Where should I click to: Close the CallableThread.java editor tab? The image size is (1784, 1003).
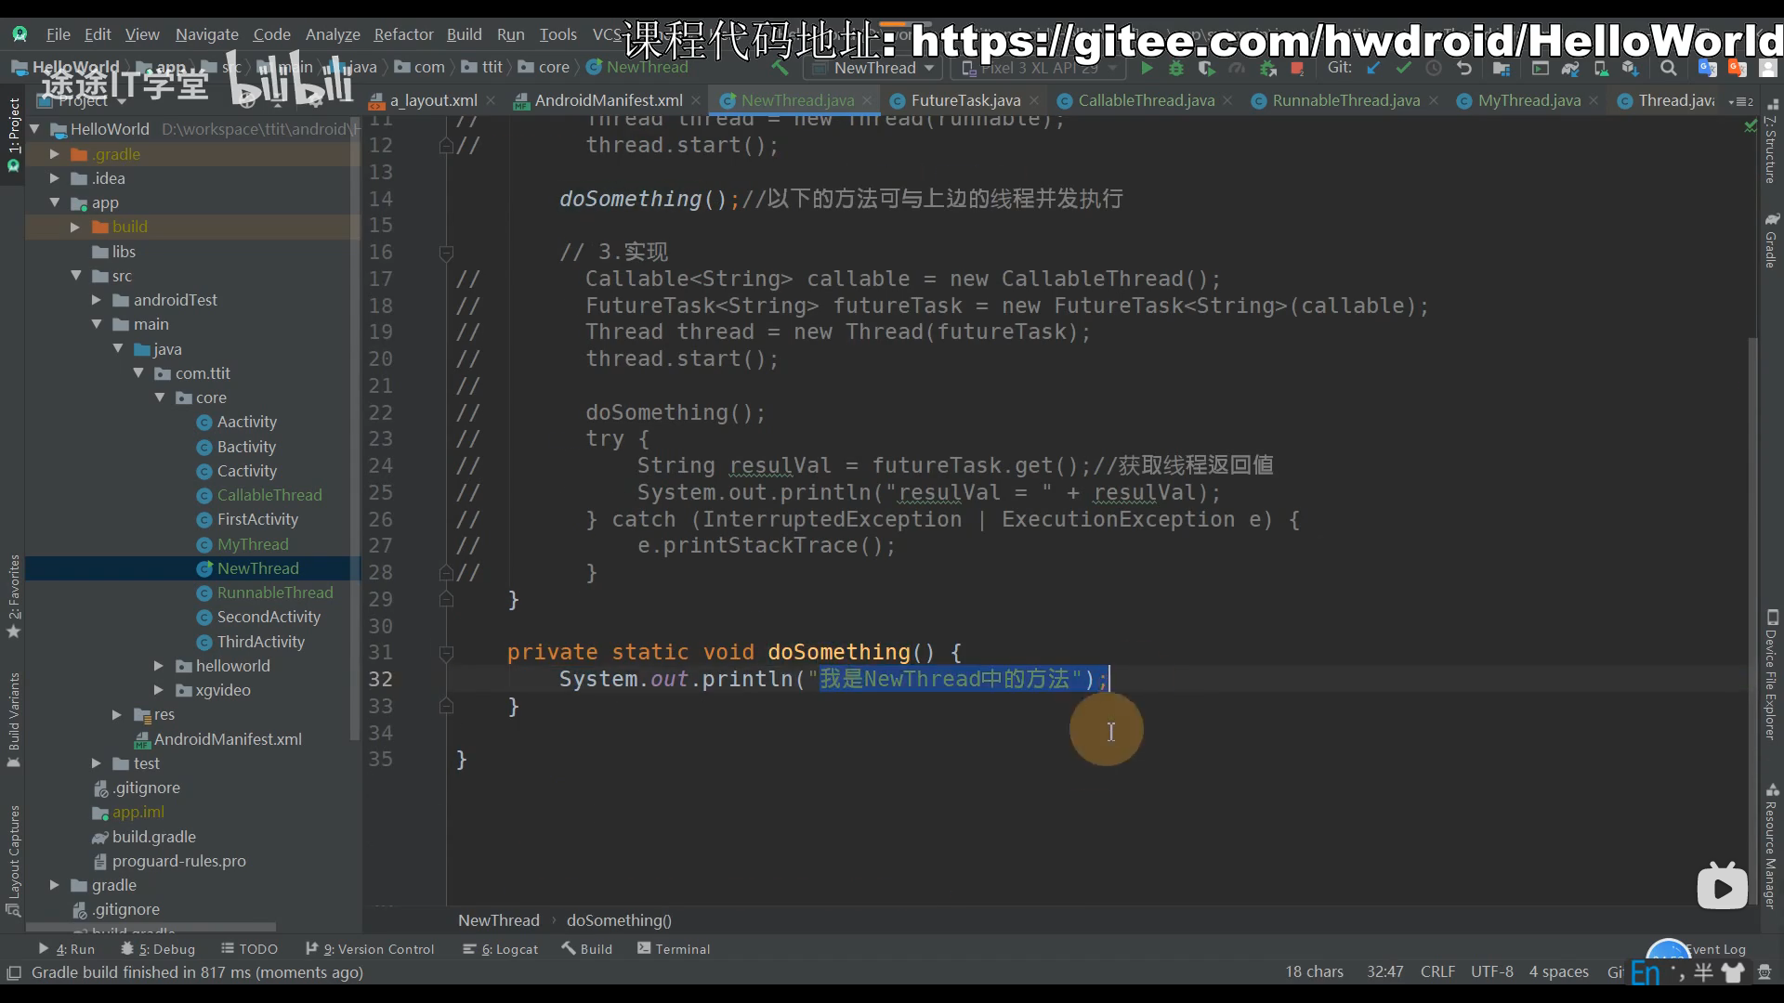(1228, 100)
